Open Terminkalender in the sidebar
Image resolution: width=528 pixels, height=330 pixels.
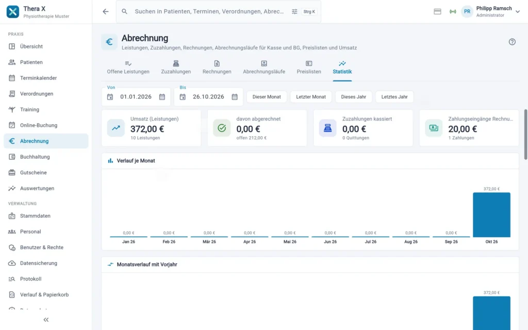pyautogui.click(x=46, y=78)
